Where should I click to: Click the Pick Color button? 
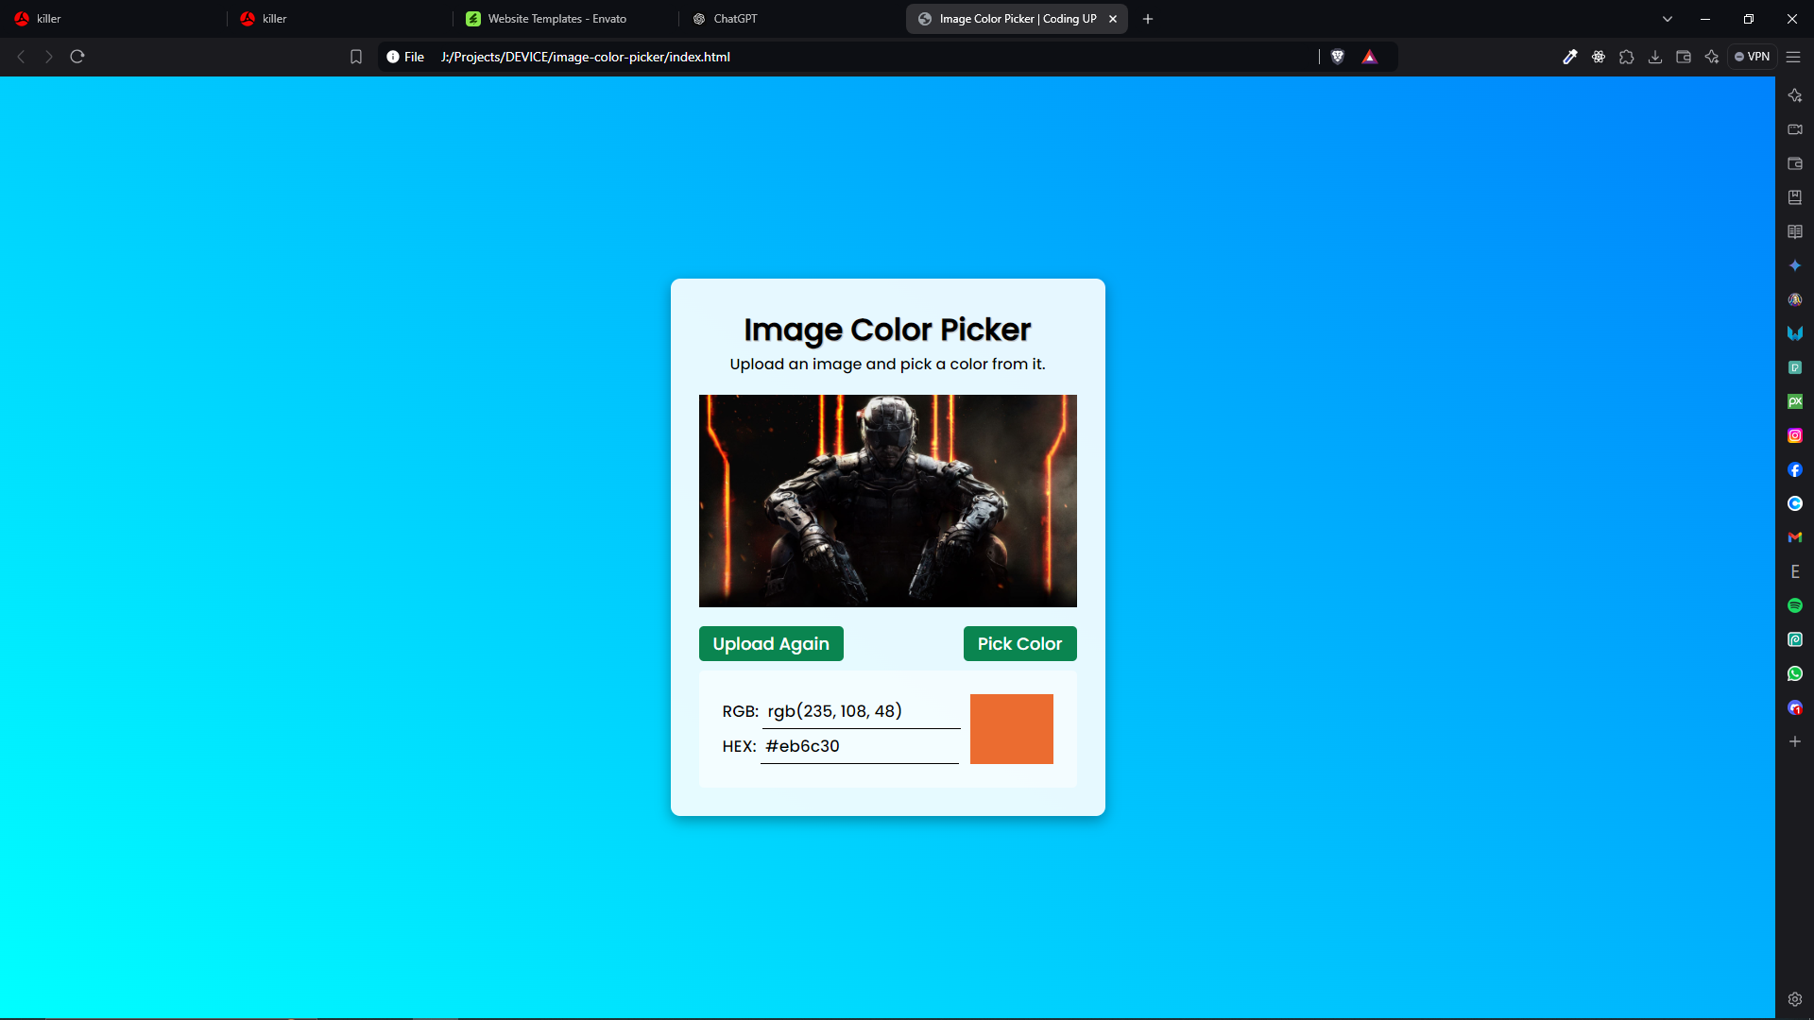point(1020,644)
